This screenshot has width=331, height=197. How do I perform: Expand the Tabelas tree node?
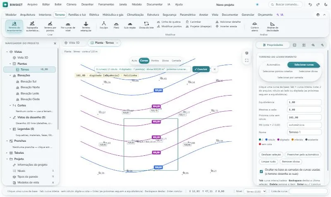click(x=7, y=153)
